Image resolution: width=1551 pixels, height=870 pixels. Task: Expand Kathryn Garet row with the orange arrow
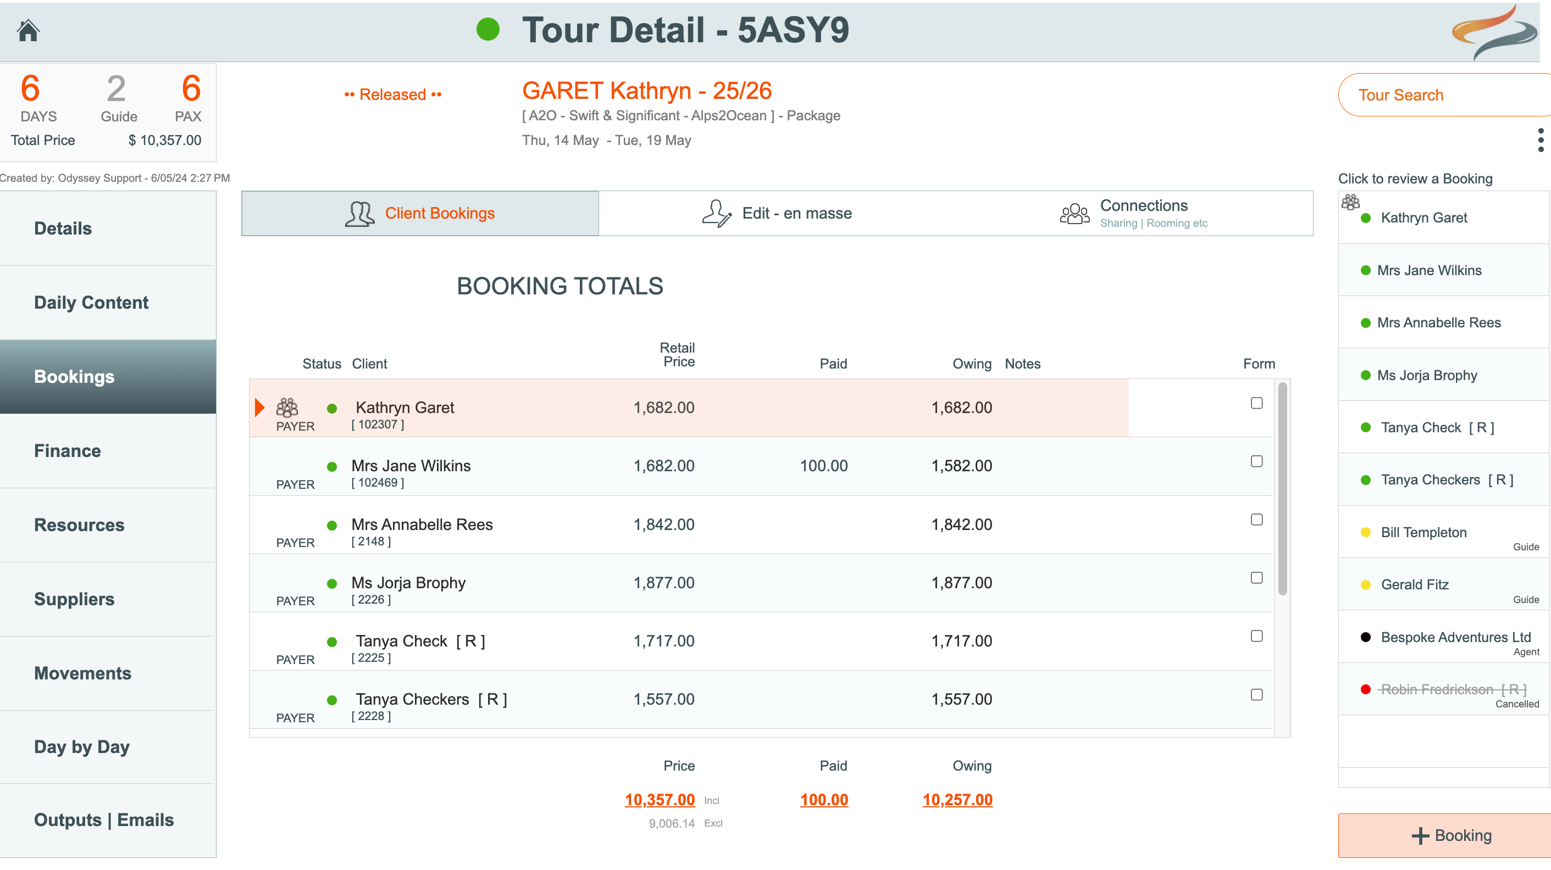[259, 408]
